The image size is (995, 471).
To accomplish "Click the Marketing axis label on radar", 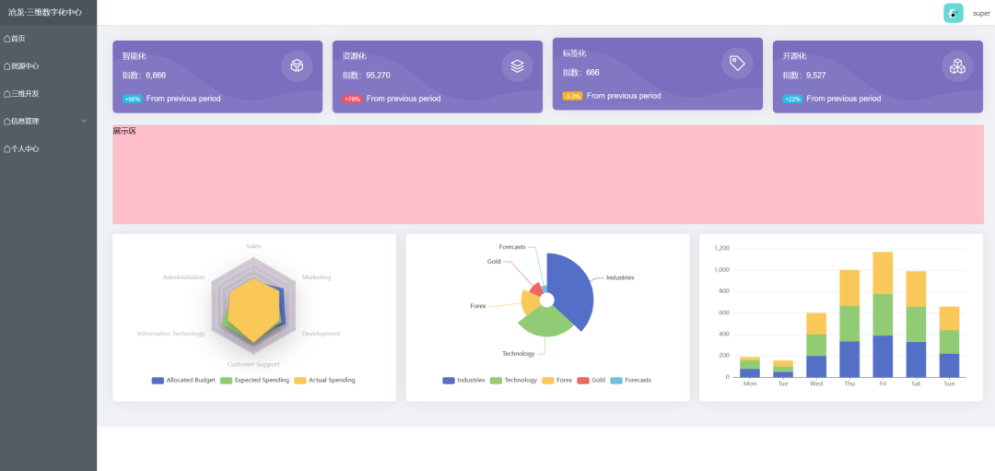I will coord(316,277).
